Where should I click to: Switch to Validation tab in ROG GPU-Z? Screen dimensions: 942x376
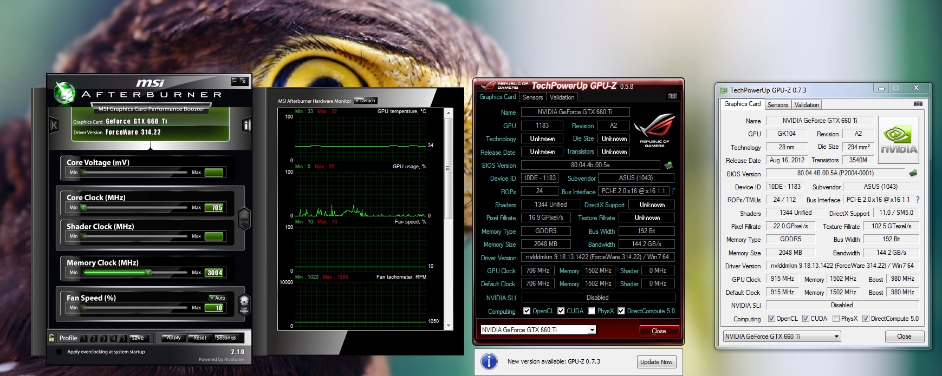562,97
